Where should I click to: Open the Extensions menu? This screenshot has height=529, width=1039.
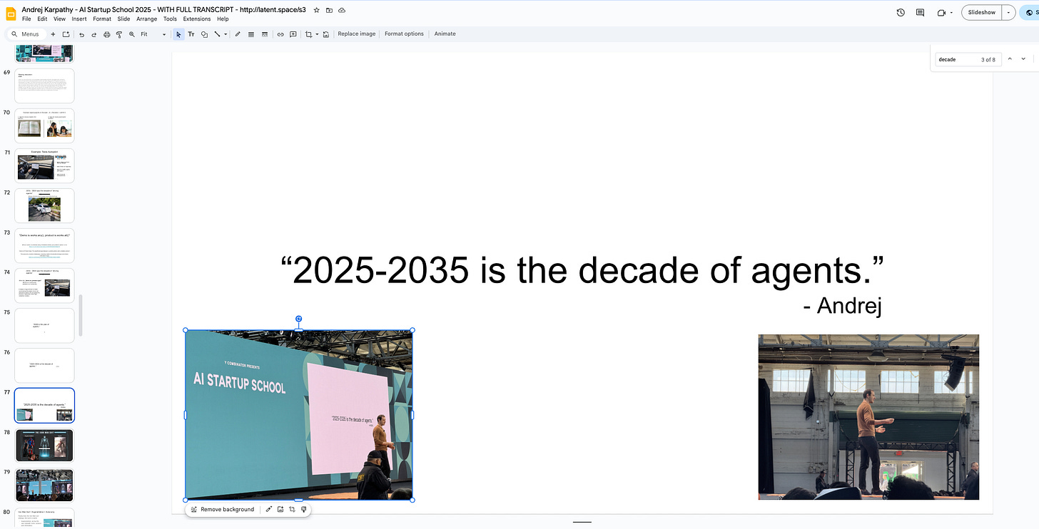click(197, 19)
